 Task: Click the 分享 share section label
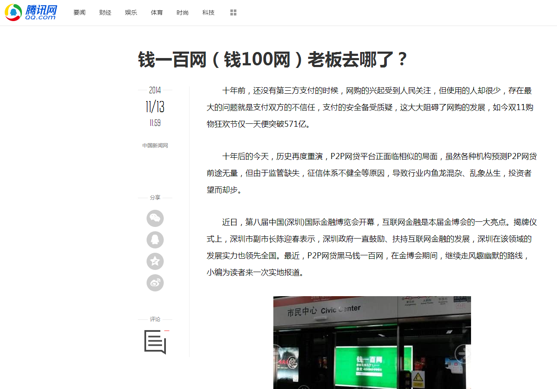coord(155,198)
